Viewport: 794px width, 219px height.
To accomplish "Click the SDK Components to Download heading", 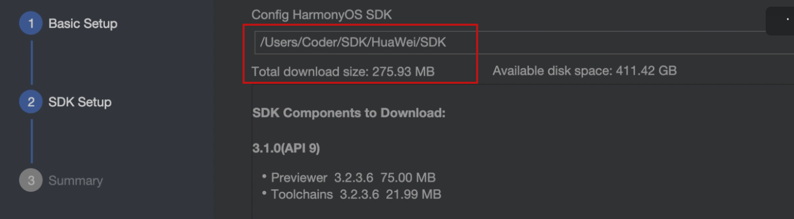I will 349,114.
